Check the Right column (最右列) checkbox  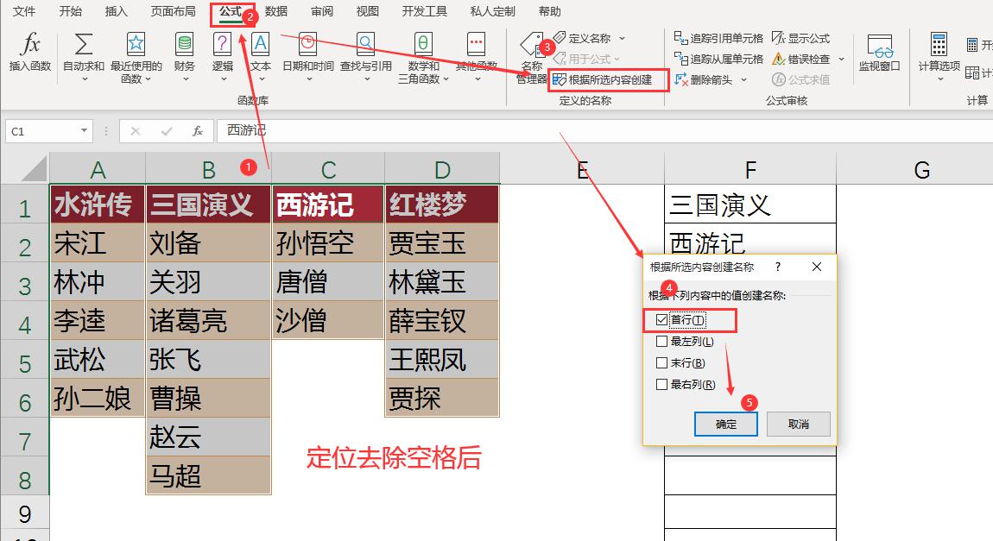click(661, 384)
